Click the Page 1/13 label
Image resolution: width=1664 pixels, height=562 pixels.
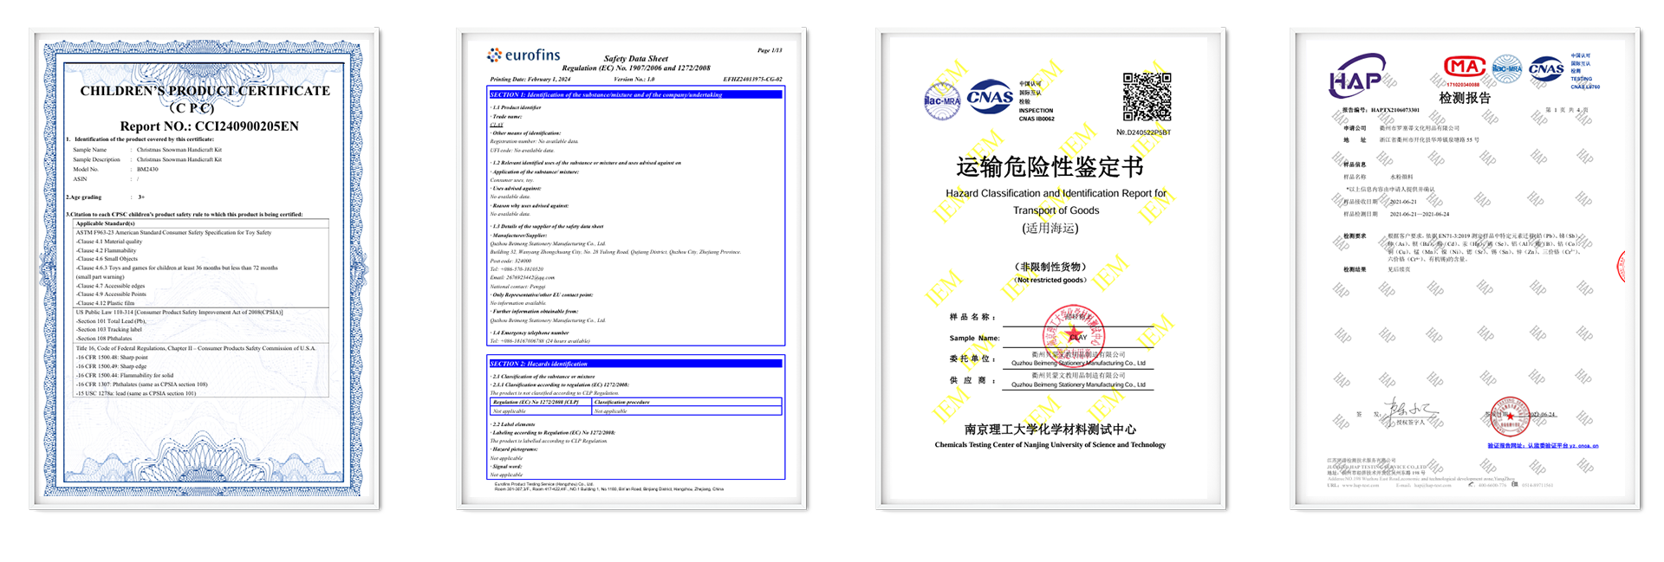(x=770, y=50)
